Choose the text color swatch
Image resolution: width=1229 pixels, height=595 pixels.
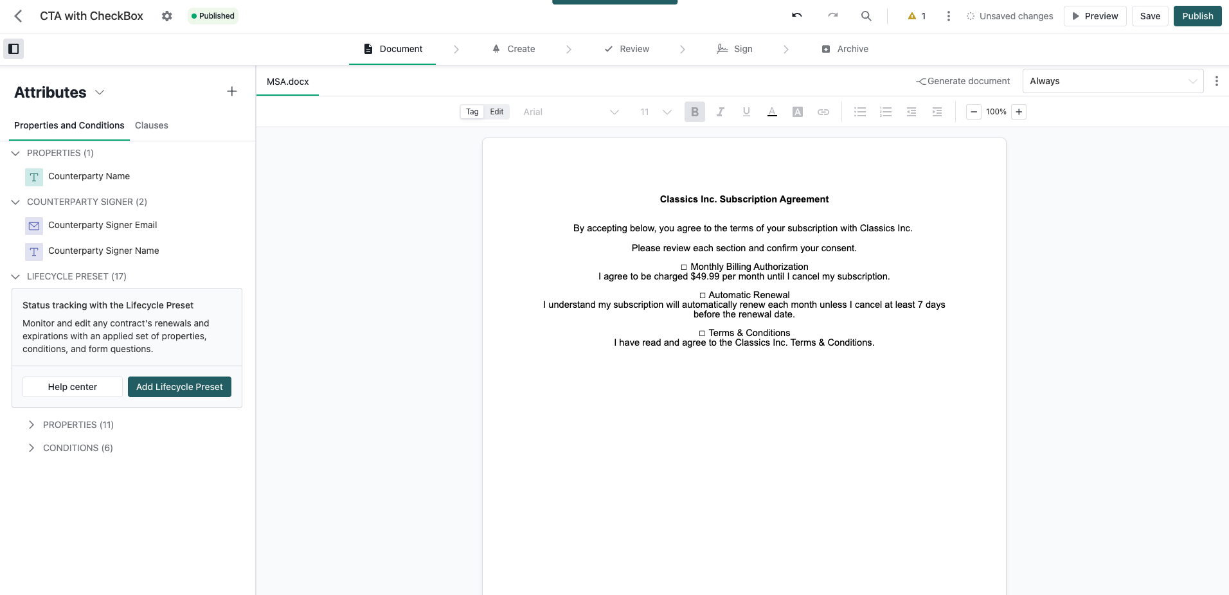(772, 112)
